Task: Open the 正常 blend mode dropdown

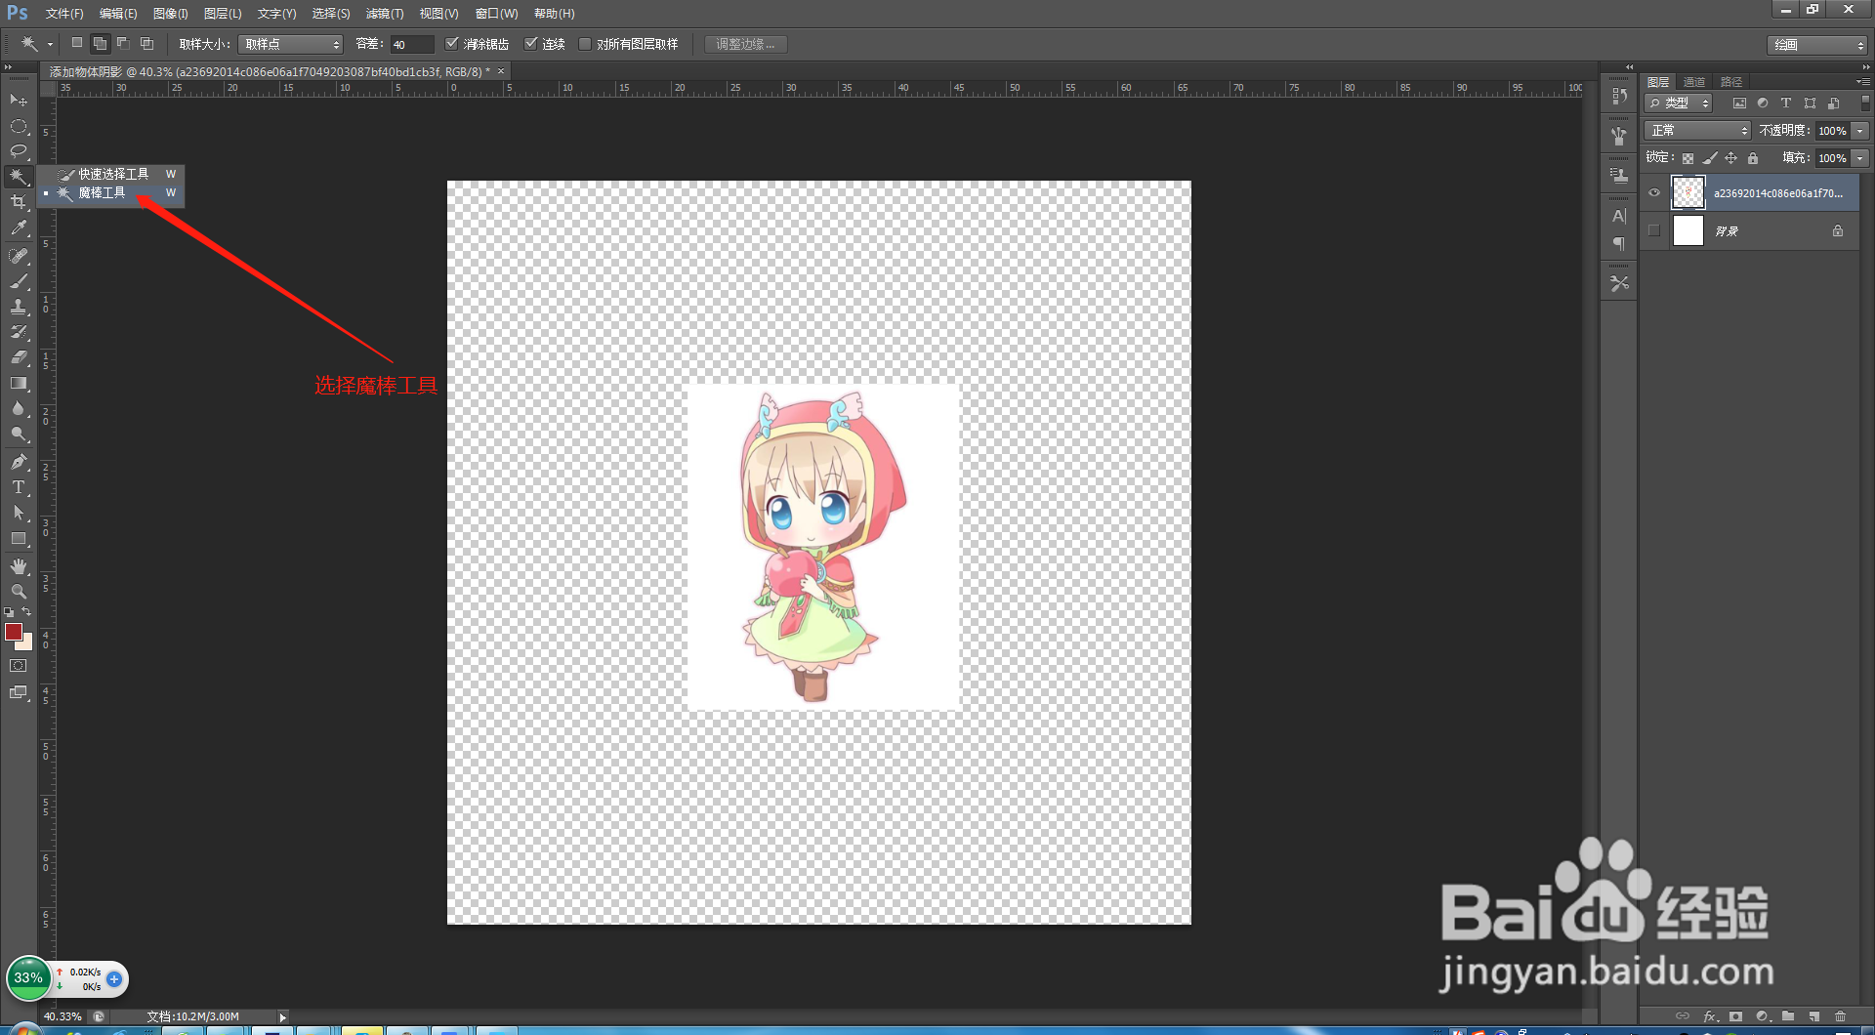Action: (1698, 130)
